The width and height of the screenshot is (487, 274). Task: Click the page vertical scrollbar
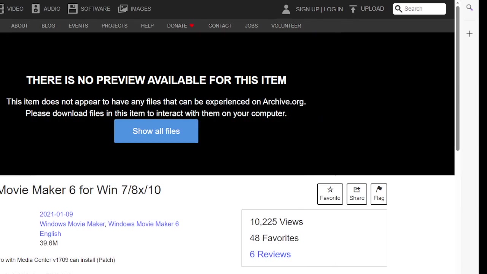tap(457, 76)
